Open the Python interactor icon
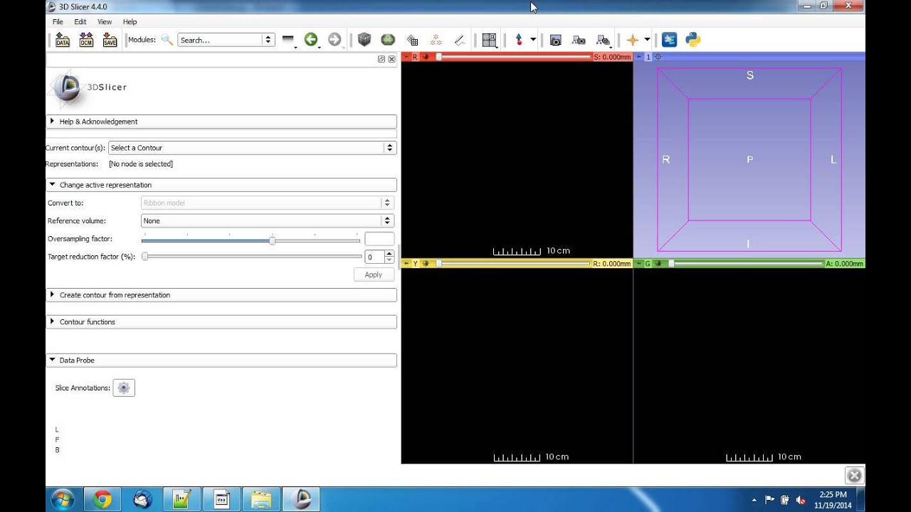 pyautogui.click(x=693, y=40)
